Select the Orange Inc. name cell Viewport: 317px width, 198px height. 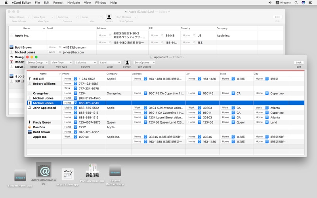tap(41, 93)
